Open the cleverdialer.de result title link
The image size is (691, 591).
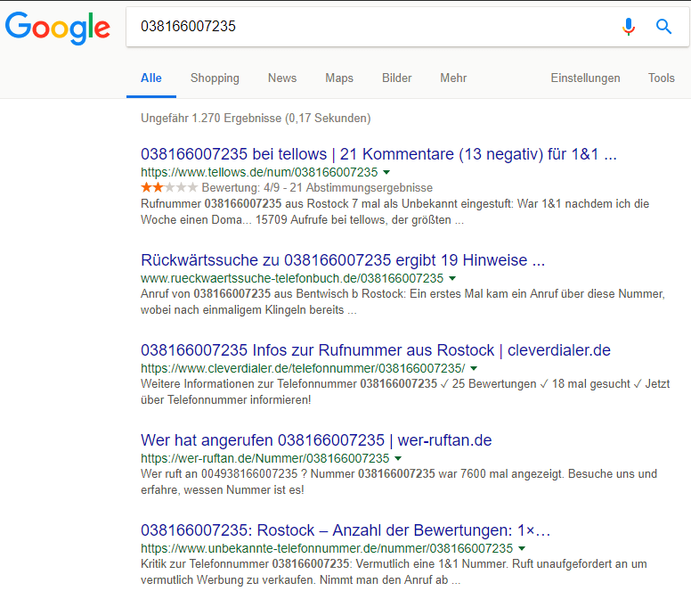pyautogui.click(x=376, y=350)
